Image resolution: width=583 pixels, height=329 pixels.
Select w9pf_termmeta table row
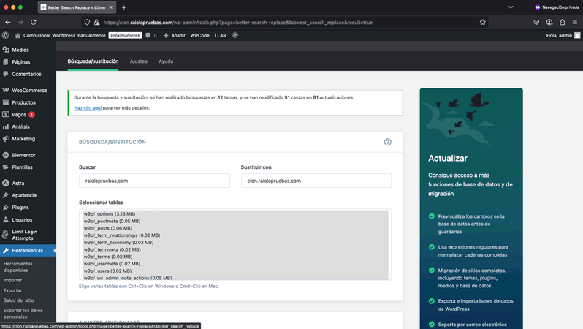(236, 249)
